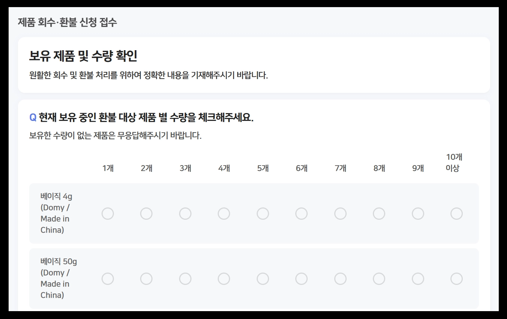Image resolution: width=507 pixels, height=319 pixels.
Task: Select 2개 for 베이직 50g product
Action: pos(147,279)
